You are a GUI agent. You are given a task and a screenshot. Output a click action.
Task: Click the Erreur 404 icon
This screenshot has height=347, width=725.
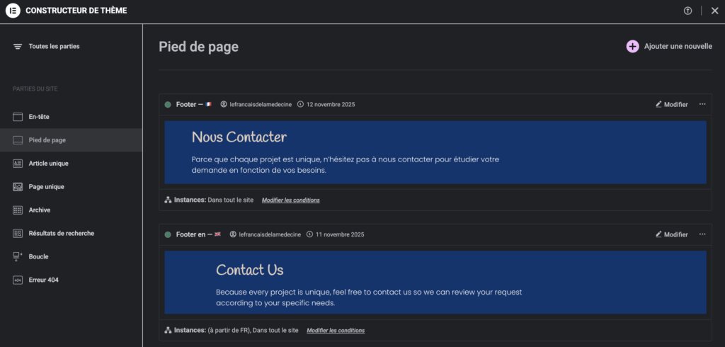[18, 280]
